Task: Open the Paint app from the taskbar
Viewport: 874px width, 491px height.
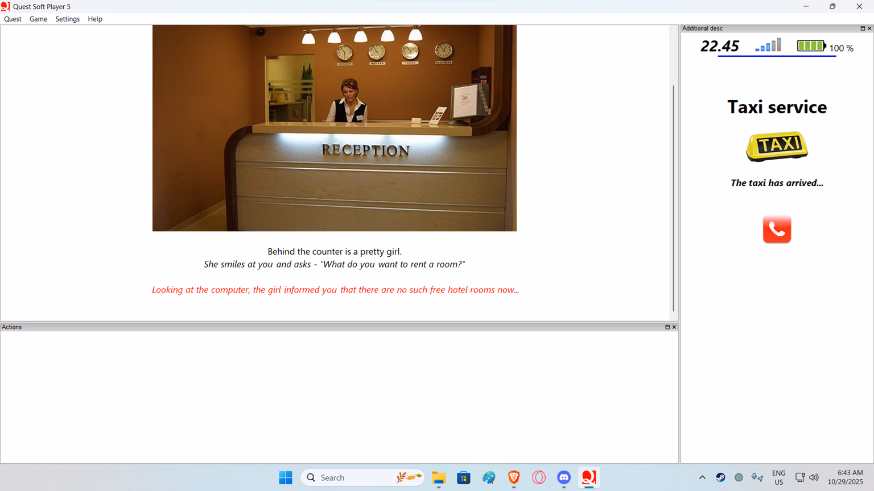Action: 489,477
